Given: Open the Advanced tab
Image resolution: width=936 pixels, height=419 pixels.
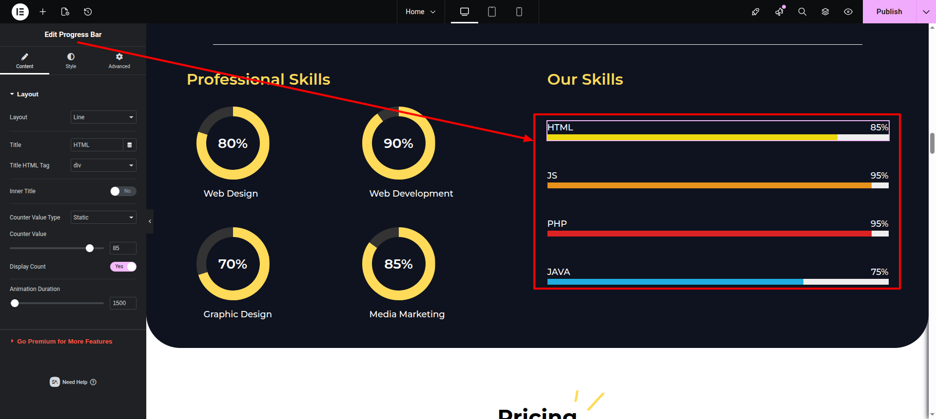Looking at the screenshot, I should (119, 61).
